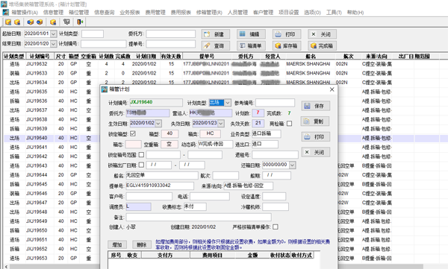
Task: Open the 费用管理 menu
Action: click(155, 12)
